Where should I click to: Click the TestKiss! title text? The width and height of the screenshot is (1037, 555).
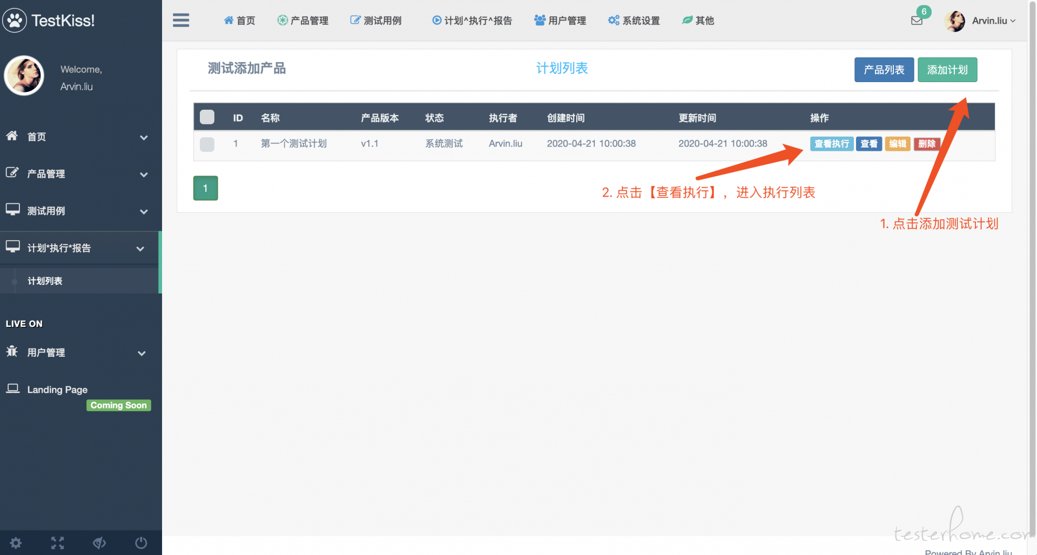[63, 21]
